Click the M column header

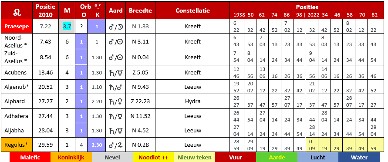(67, 10)
